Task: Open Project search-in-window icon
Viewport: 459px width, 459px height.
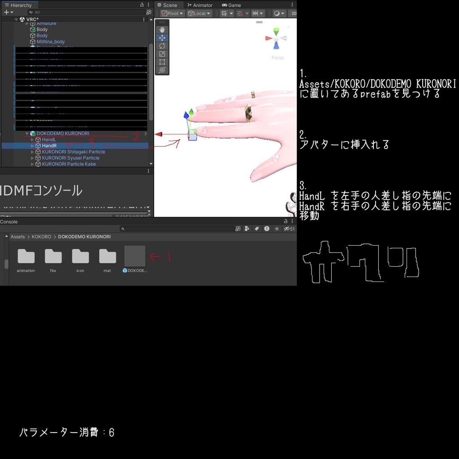Action: coord(238,229)
